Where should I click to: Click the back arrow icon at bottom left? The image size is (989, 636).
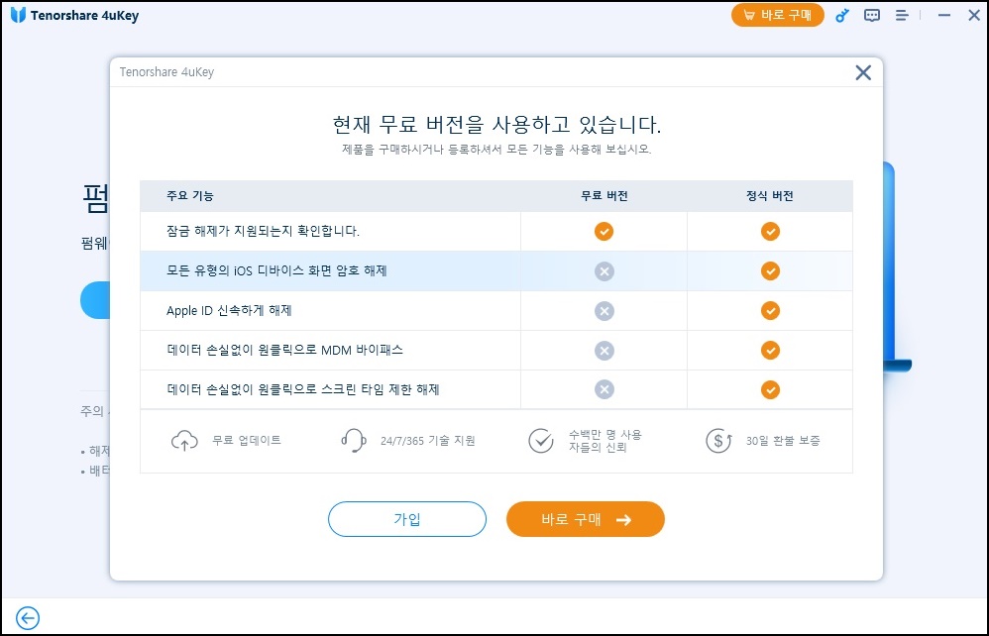click(x=28, y=618)
